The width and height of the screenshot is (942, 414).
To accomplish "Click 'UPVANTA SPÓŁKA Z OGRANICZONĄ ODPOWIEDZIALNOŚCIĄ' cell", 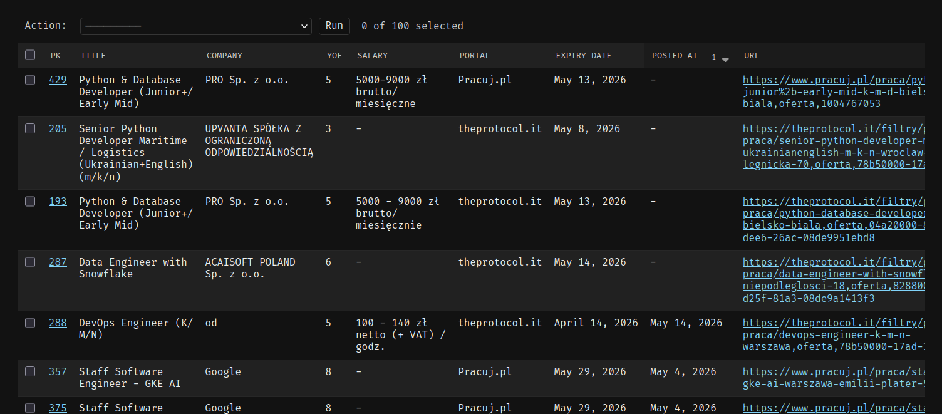I will click(259, 140).
